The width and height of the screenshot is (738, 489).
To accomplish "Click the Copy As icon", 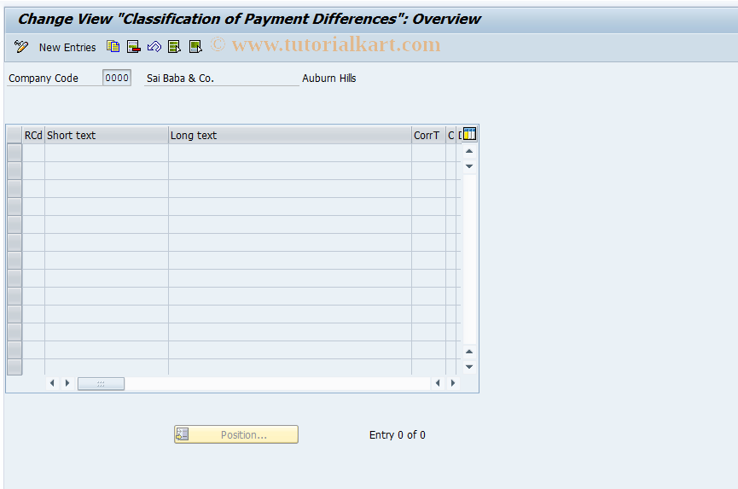I will coord(113,47).
